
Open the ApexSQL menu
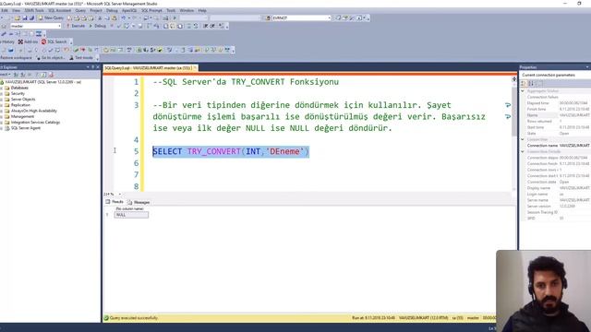(129, 10)
